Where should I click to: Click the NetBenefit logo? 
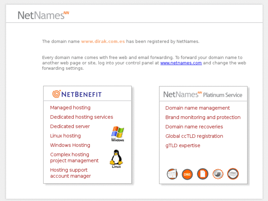[77, 94]
